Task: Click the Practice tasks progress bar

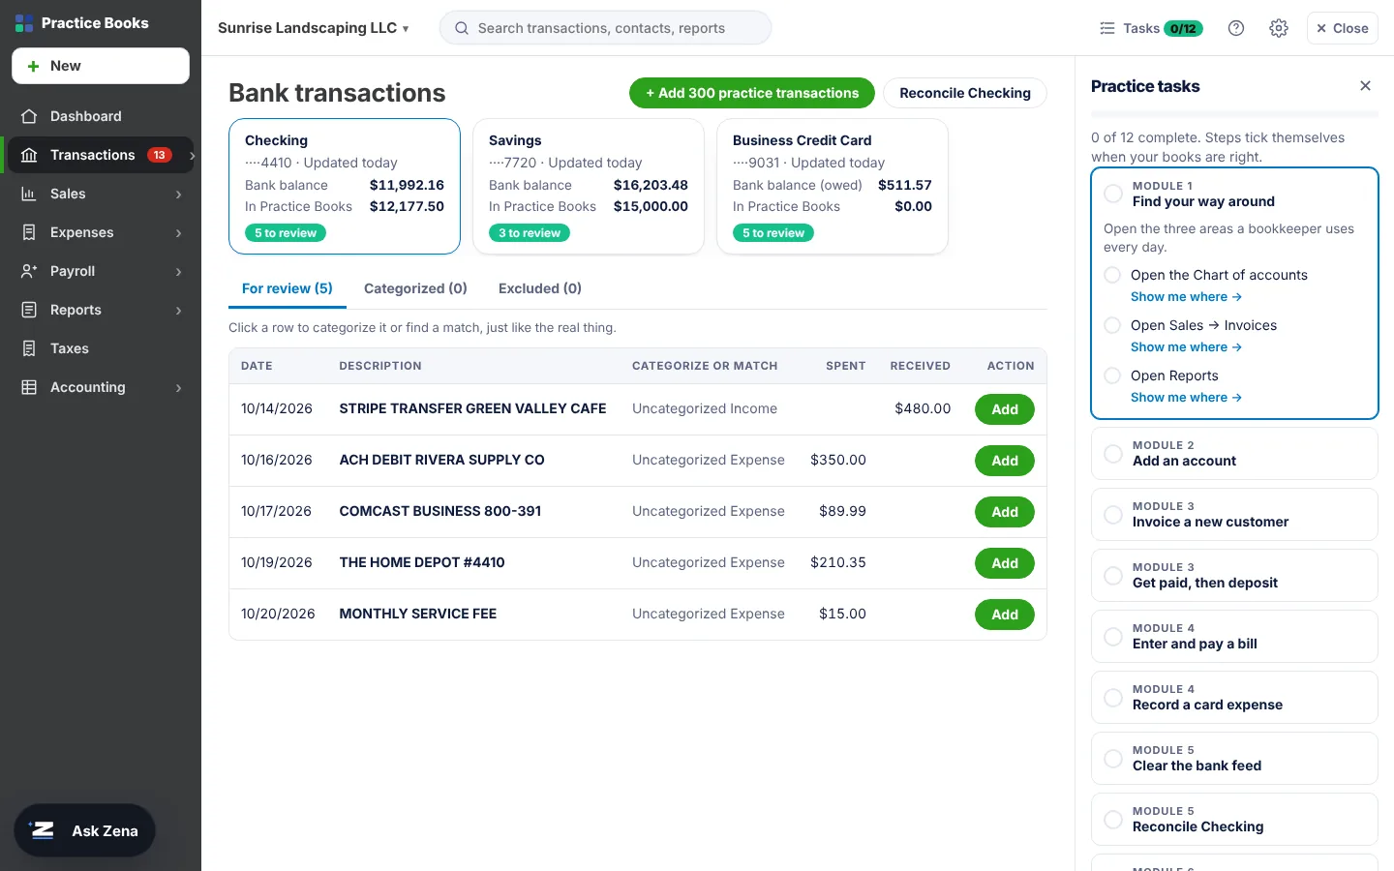Action: click(1234, 115)
